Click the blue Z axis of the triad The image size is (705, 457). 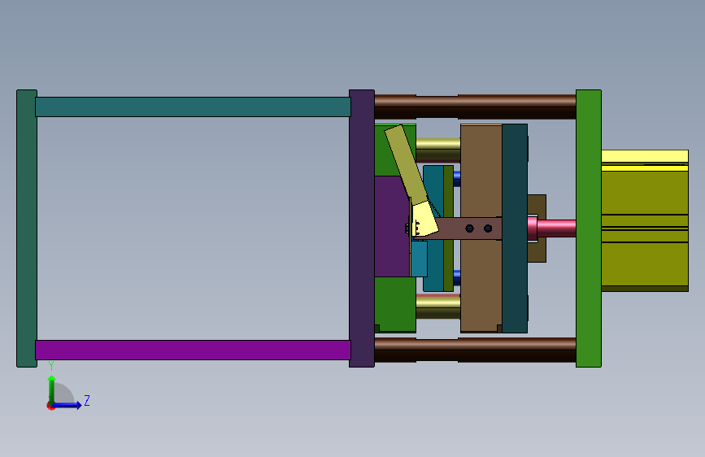67,405
